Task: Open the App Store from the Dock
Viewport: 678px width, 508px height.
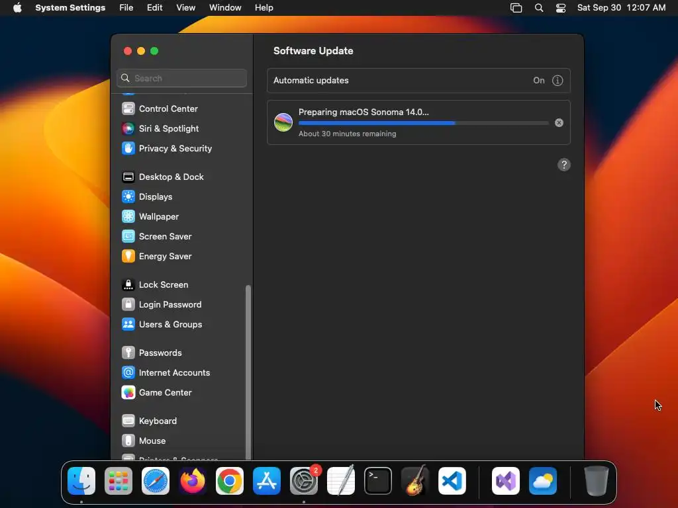Action: click(x=267, y=482)
